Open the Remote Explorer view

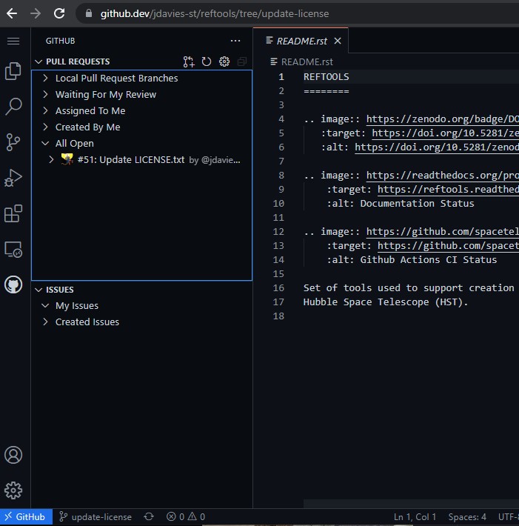click(x=13, y=249)
